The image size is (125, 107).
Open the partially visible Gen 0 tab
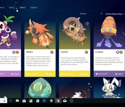click(2, 8)
